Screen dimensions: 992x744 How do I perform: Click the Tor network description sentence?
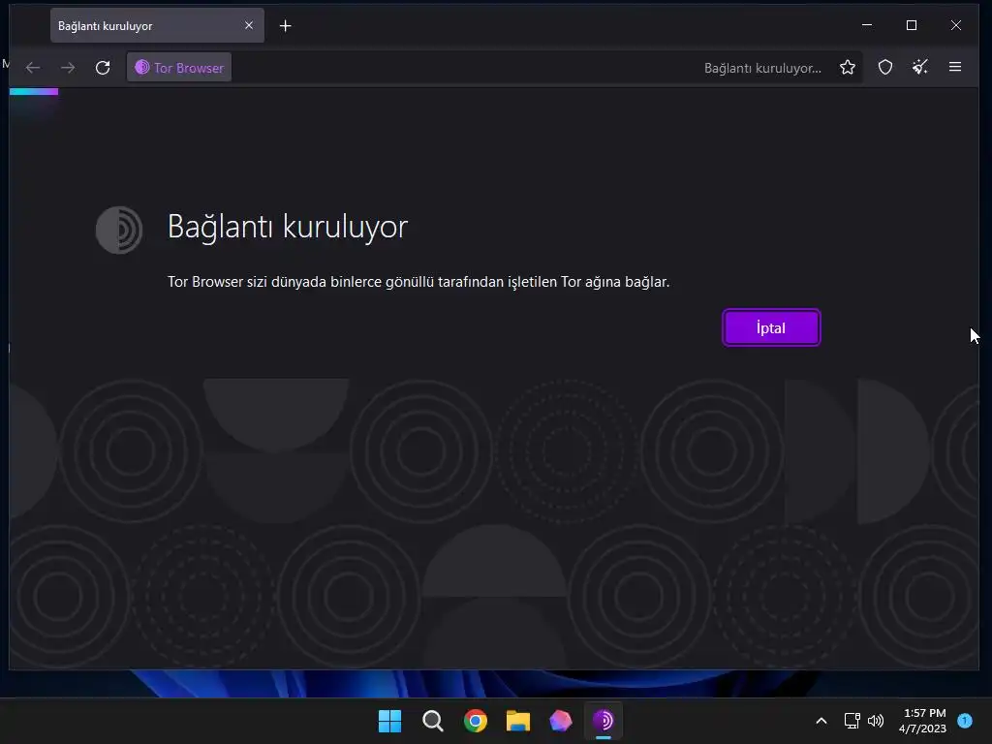pos(418,282)
